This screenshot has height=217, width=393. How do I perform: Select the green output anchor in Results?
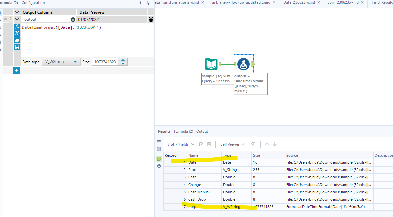tap(159, 159)
